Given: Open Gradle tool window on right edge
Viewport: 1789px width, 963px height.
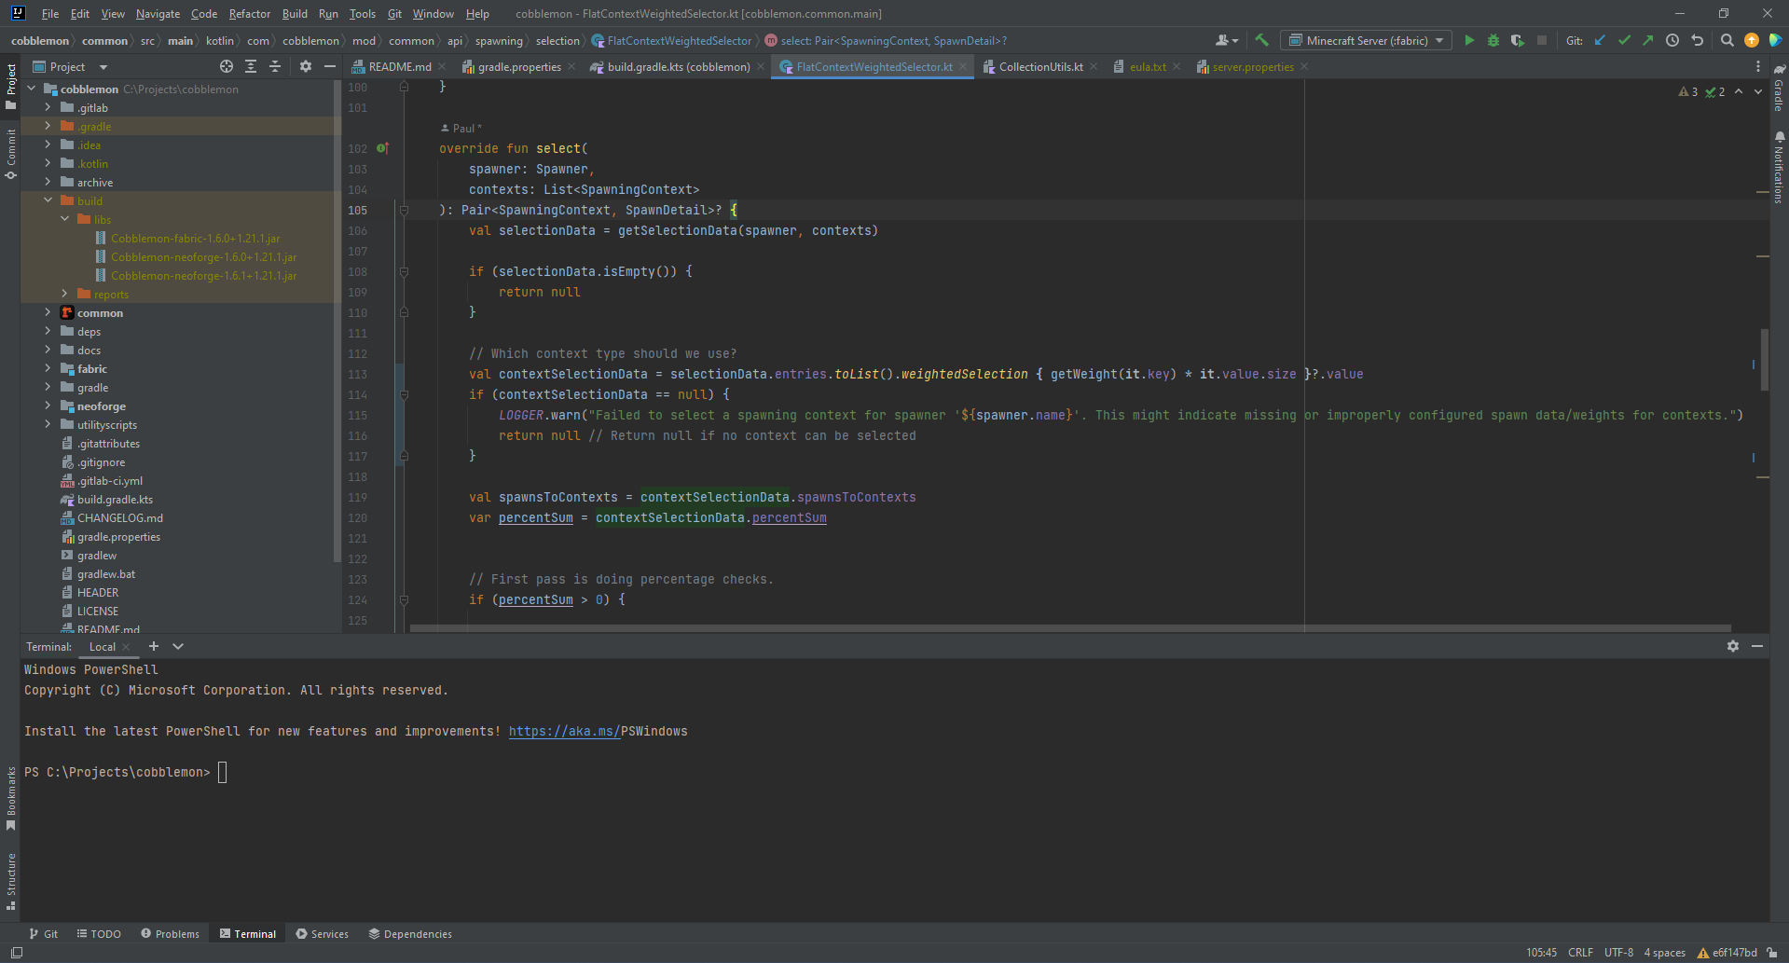Looking at the screenshot, I should coord(1779,89).
